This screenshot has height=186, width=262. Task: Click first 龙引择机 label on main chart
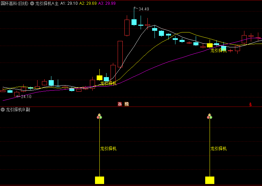[108, 83]
